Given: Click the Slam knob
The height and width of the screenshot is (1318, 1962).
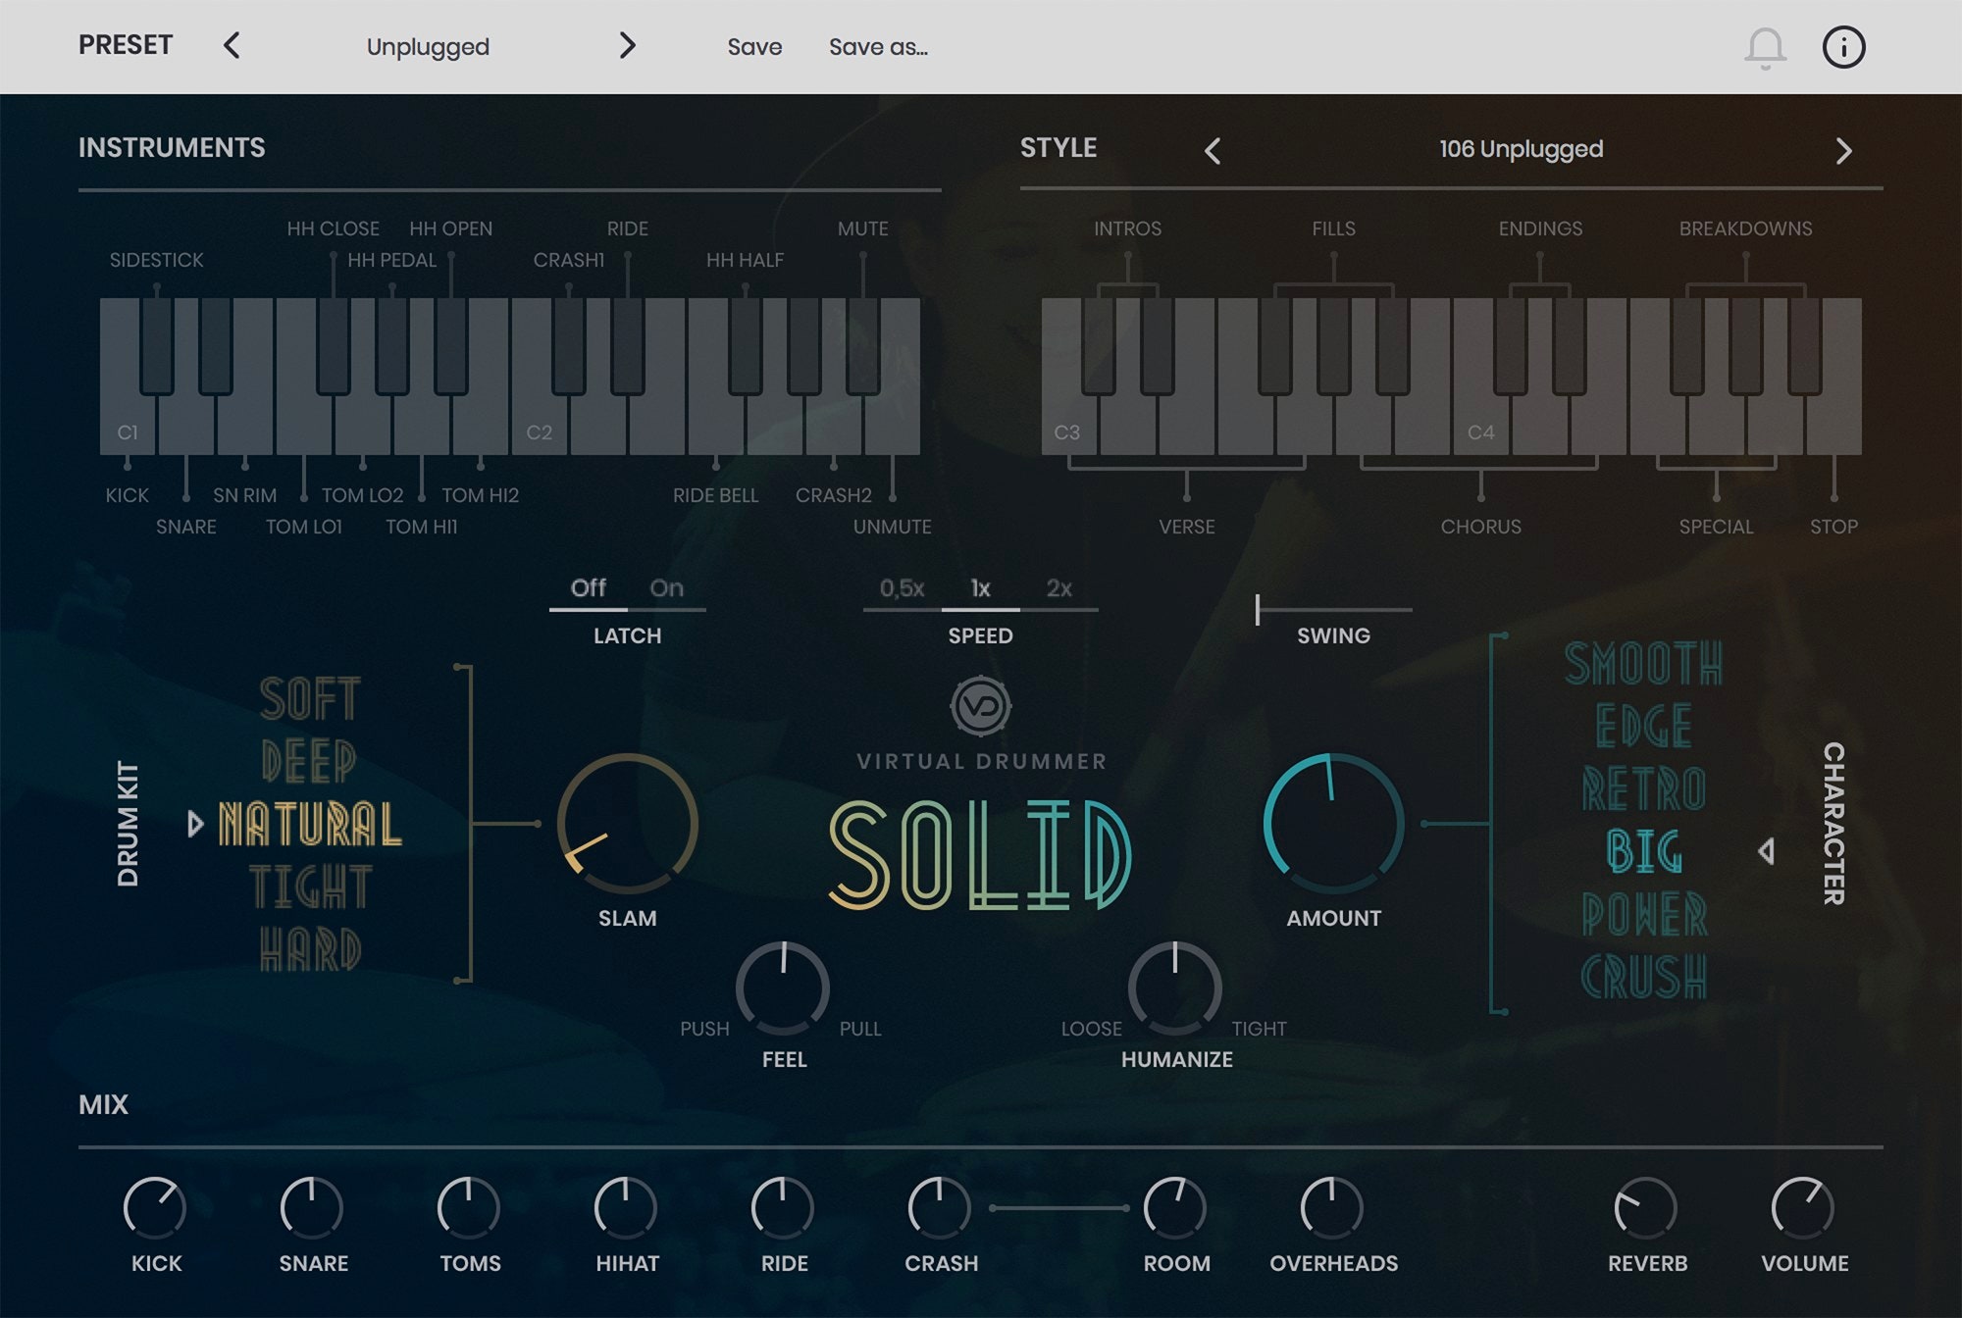Looking at the screenshot, I should pos(628,824).
